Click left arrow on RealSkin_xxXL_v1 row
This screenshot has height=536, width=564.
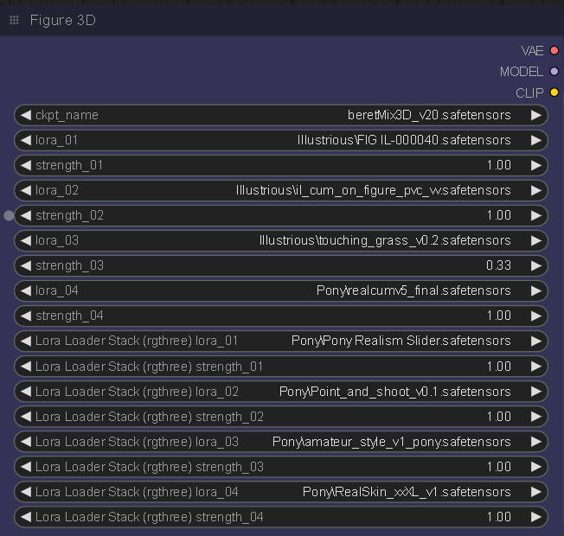[x=26, y=492]
